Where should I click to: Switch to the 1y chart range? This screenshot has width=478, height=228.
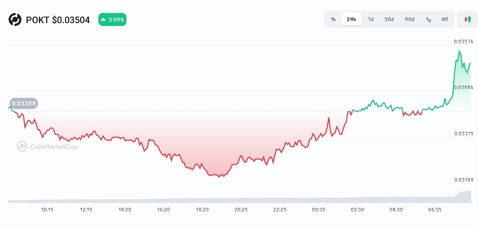(x=428, y=19)
